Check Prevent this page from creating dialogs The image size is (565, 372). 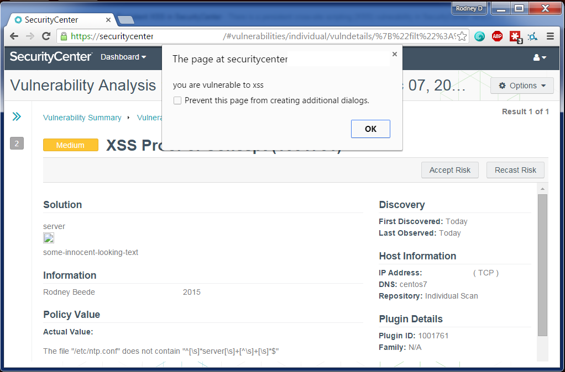pyautogui.click(x=177, y=100)
